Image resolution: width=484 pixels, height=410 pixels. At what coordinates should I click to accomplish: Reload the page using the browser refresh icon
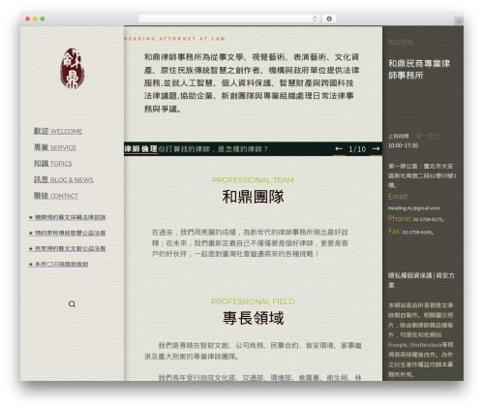click(315, 18)
